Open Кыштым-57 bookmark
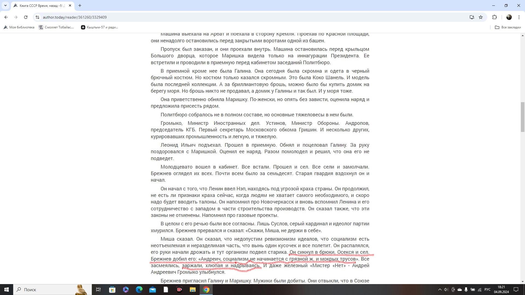The height and width of the screenshot is (295, 525). coord(100,27)
